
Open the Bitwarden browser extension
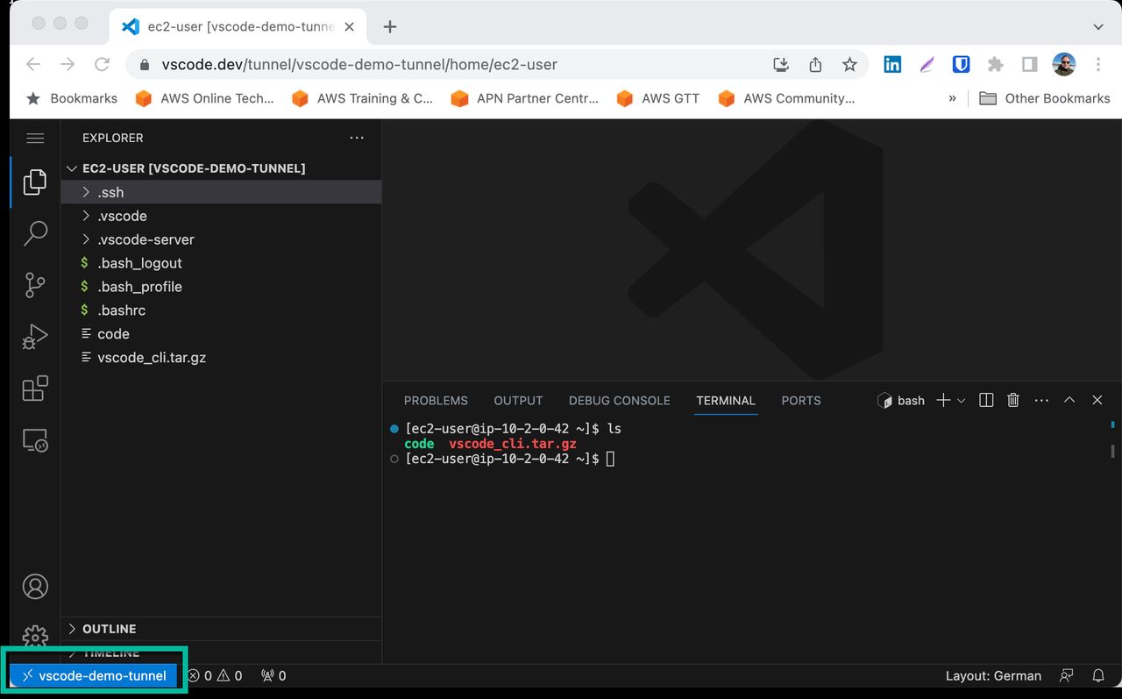(961, 64)
